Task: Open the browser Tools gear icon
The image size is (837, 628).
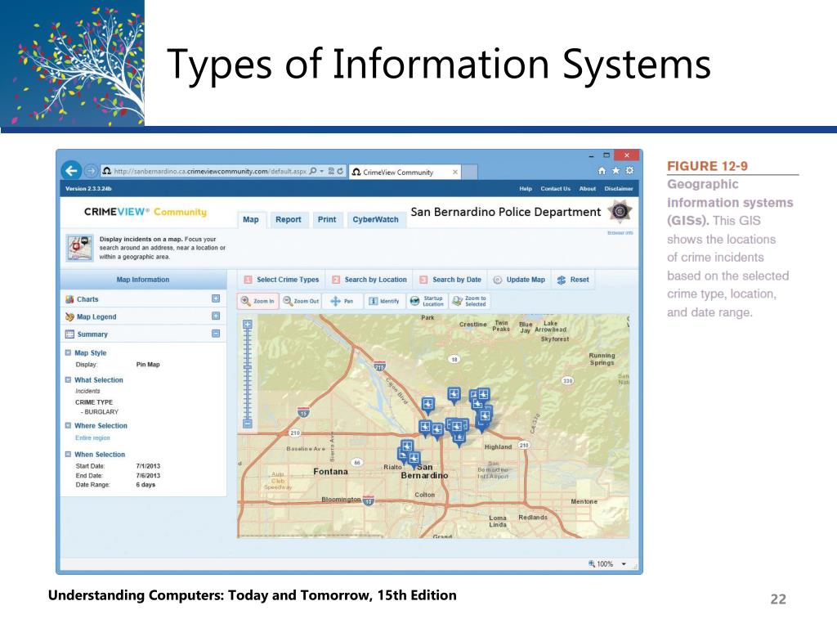Action: [x=629, y=170]
